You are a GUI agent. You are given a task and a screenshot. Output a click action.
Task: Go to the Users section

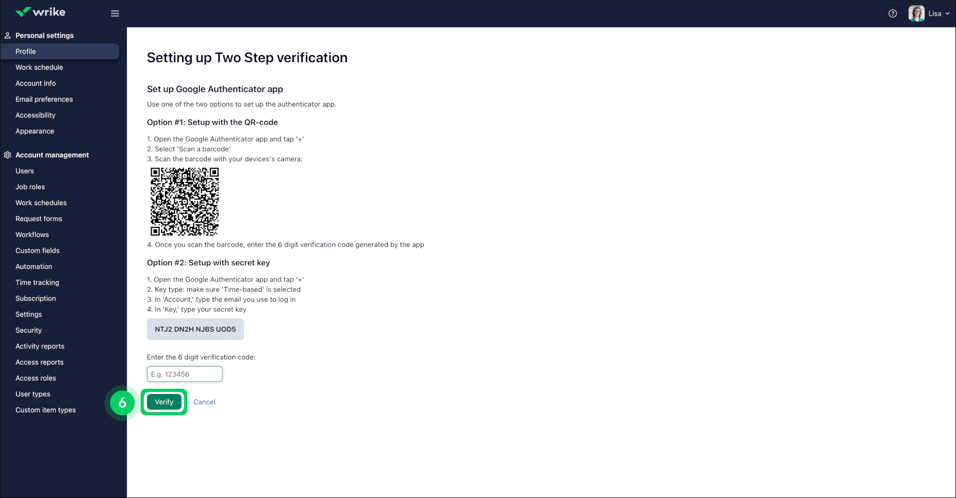tap(24, 171)
